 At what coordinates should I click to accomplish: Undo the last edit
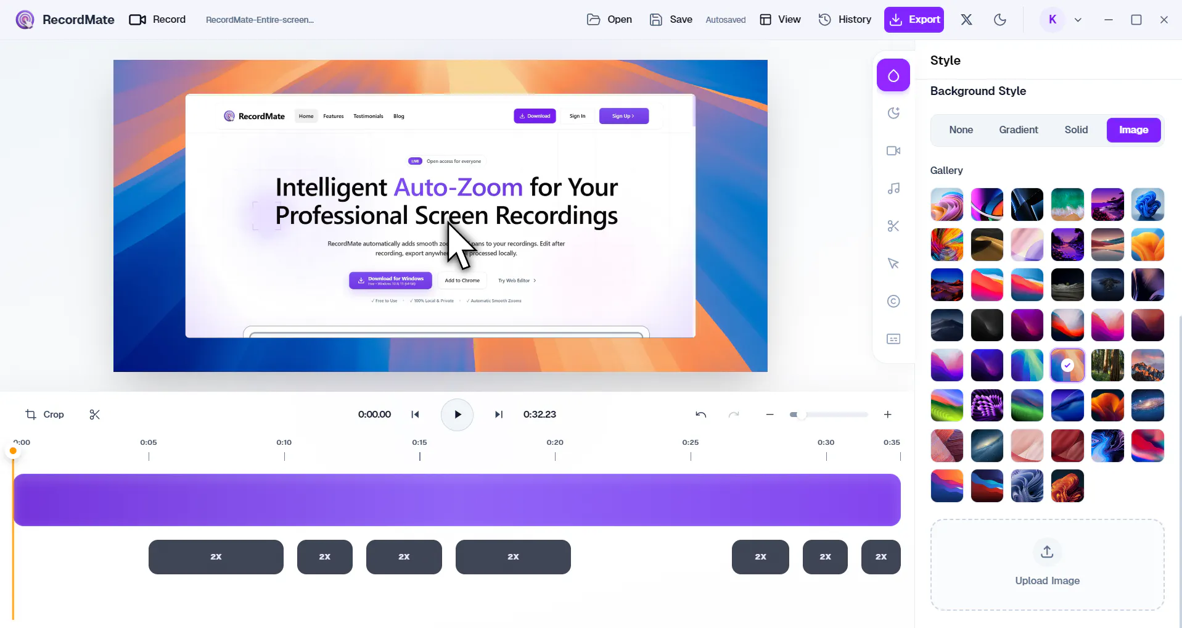700,415
